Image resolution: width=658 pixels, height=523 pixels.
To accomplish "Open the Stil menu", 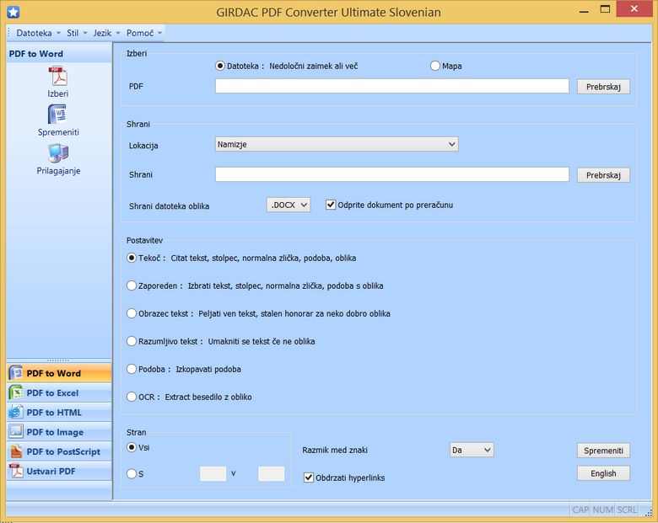I will point(77,33).
